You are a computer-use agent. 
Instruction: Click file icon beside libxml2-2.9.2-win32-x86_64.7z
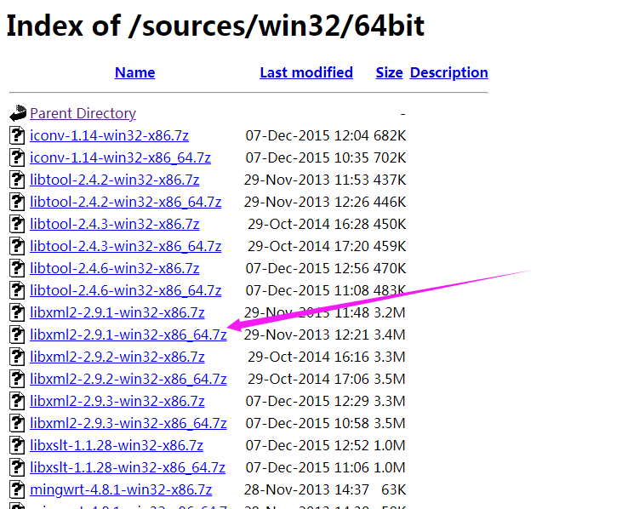click(x=17, y=380)
